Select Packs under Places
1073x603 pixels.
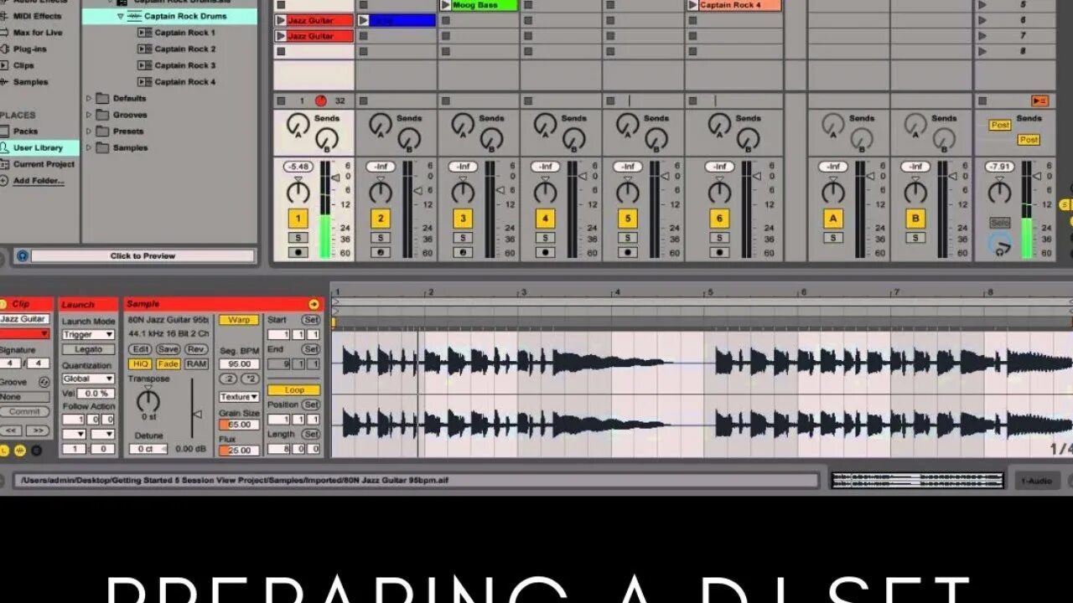[29, 131]
